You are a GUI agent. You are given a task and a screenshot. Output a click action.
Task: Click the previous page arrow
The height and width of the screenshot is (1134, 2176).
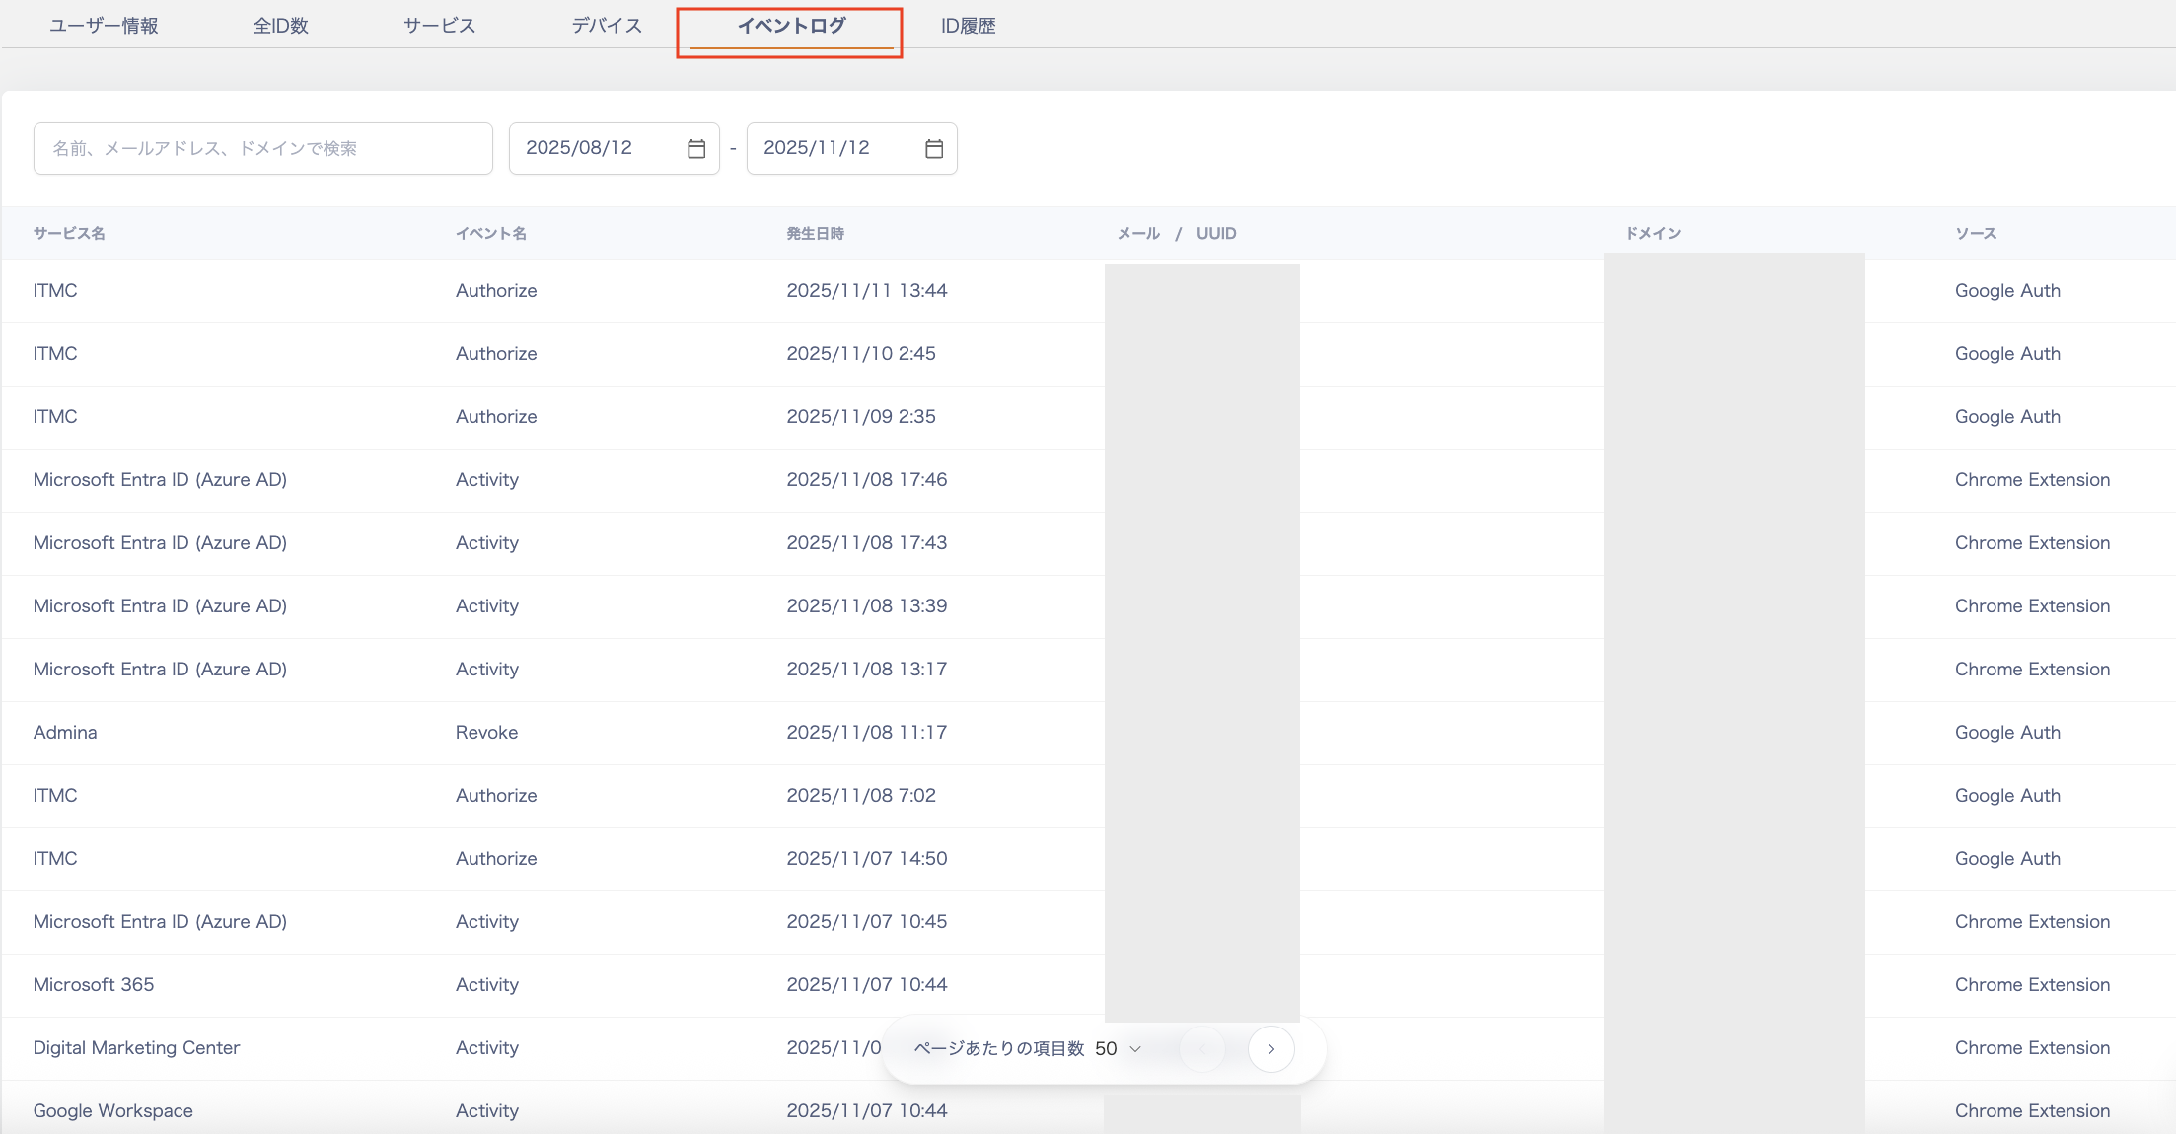point(1202,1049)
